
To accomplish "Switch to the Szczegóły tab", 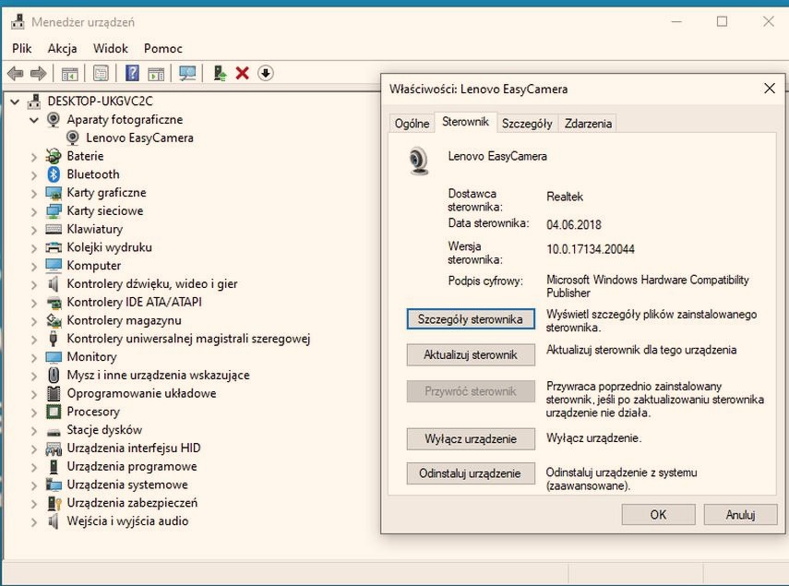I will [x=527, y=124].
